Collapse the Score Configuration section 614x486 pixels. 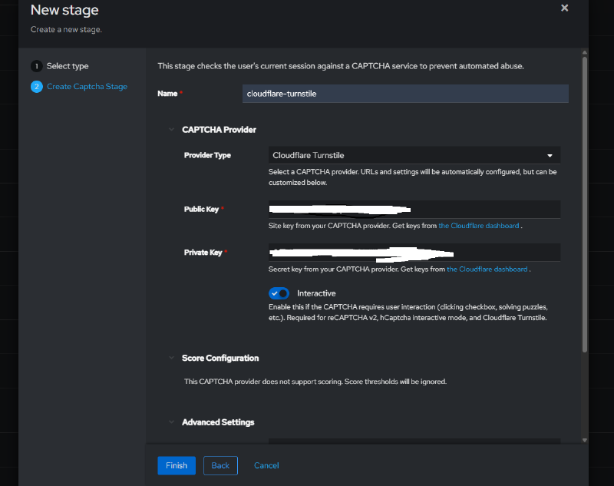click(171, 358)
